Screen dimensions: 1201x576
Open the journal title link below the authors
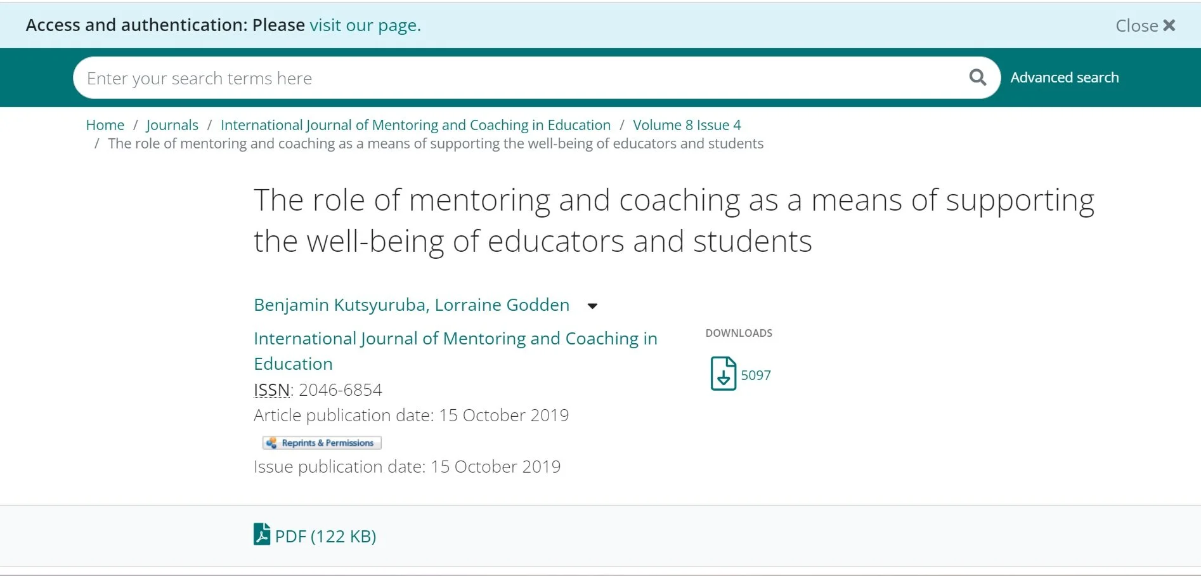(x=455, y=351)
